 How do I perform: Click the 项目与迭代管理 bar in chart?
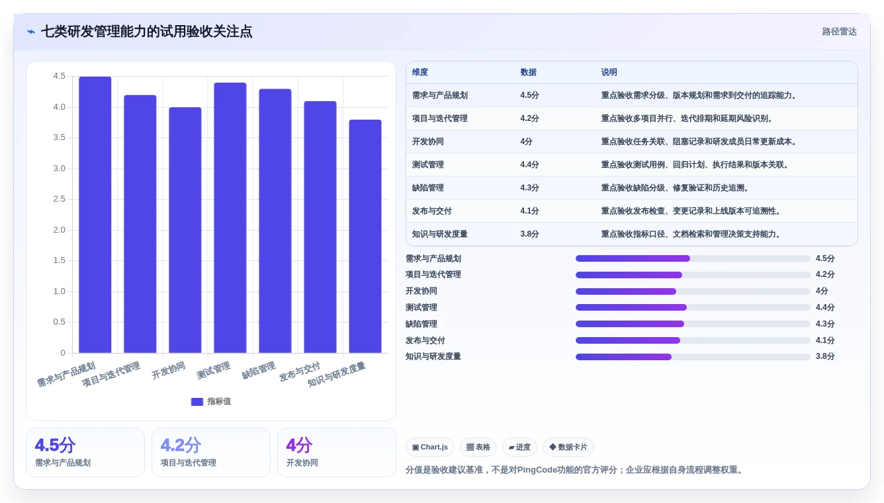tap(140, 224)
